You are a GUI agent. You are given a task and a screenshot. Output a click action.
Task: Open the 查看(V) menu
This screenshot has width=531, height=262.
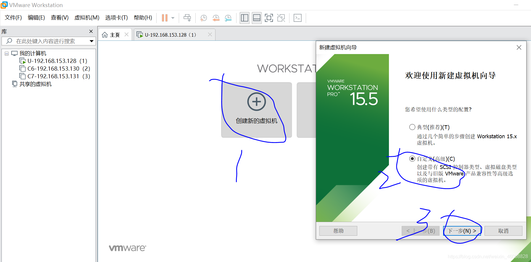pos(60,18)
